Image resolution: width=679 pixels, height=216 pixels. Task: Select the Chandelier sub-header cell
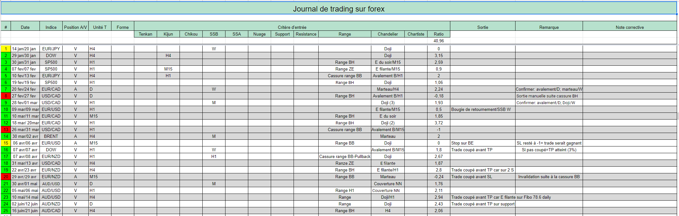click(x=388, y=34)
